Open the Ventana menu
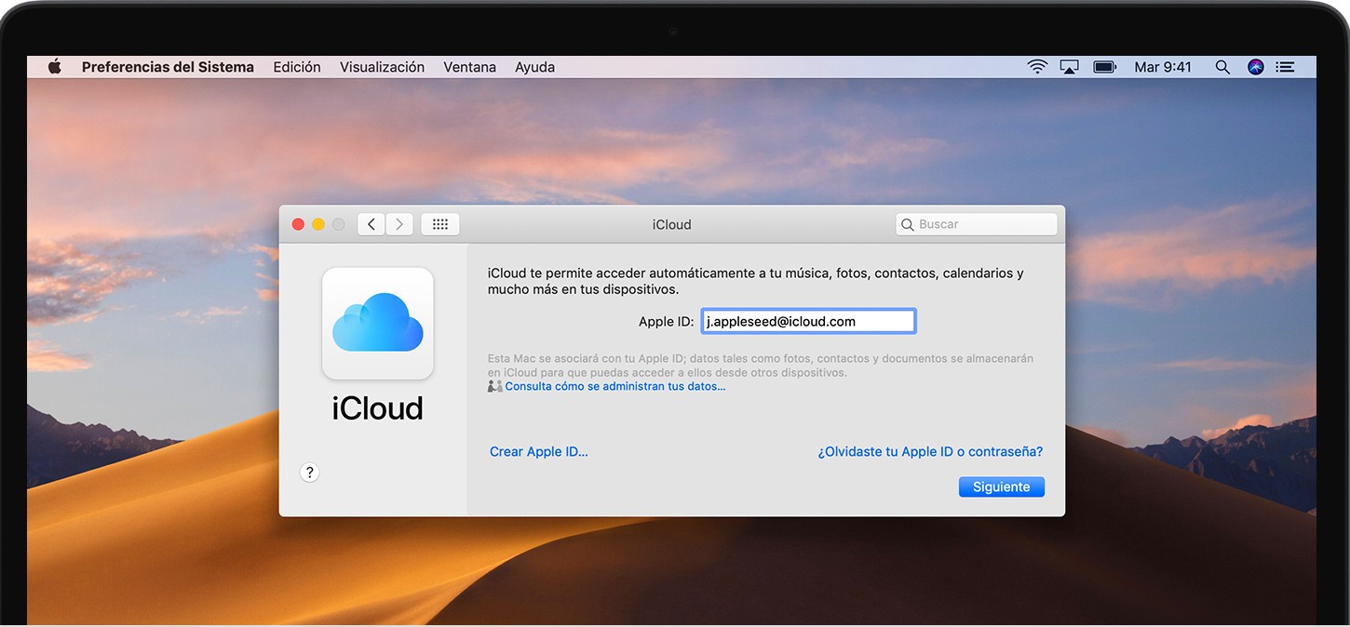Viewport: 1350px width, 627px height. pos(469,67)
